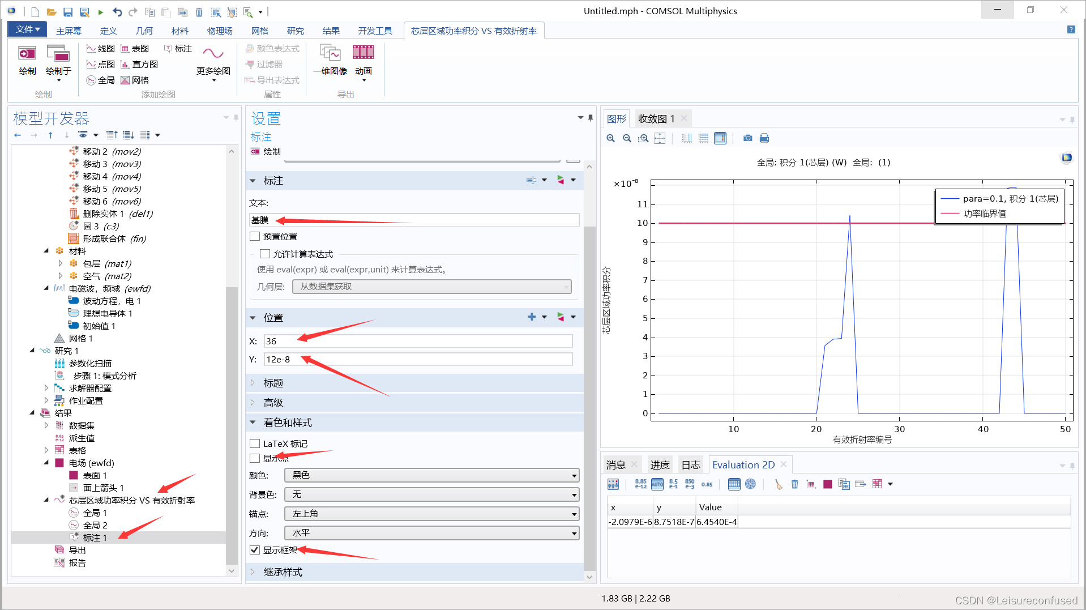1086x610 pixels.
Task: Open the 锚点 dropdown showing 左上角
Action: 431,514
